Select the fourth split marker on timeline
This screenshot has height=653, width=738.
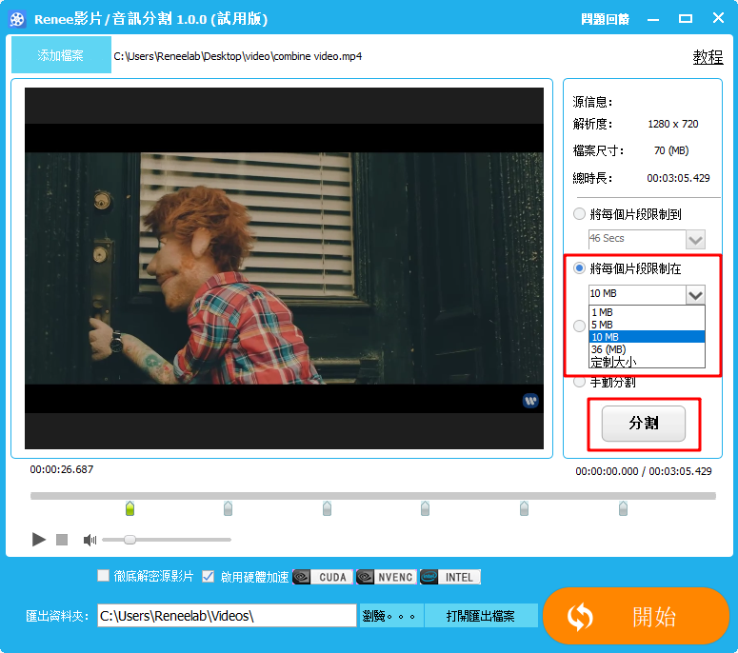pyautogui.click(x=425, y=508)
